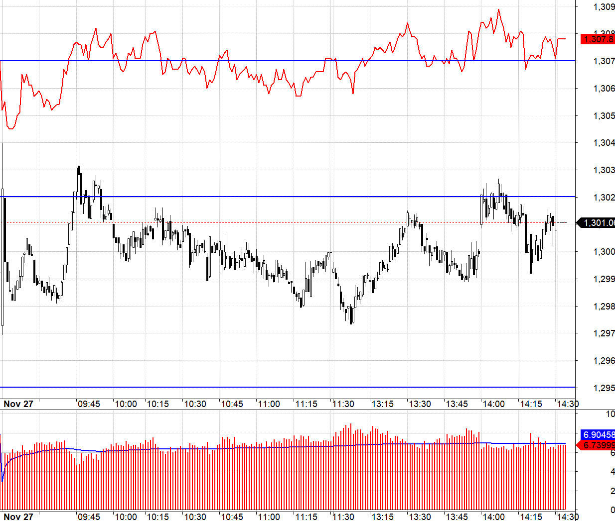615x521 pixels.
Task: Click the Nov 27 date on the price chart axis
Action: click(x=18, y=404)
